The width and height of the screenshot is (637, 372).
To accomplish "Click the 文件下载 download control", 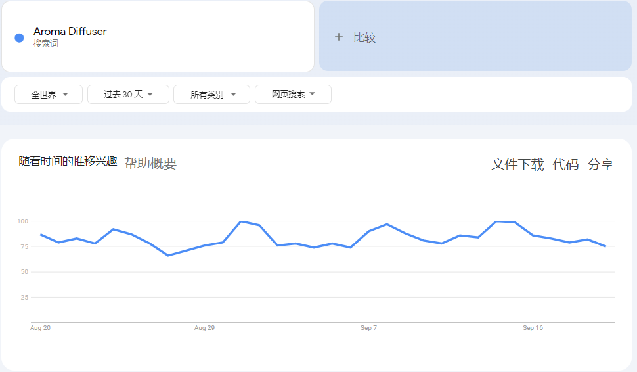I will pyautogui.click(x=517, y=164).
